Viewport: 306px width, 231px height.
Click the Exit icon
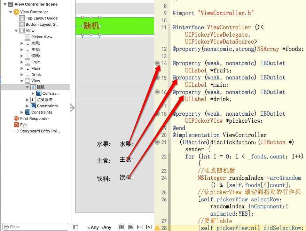(16, 125)
